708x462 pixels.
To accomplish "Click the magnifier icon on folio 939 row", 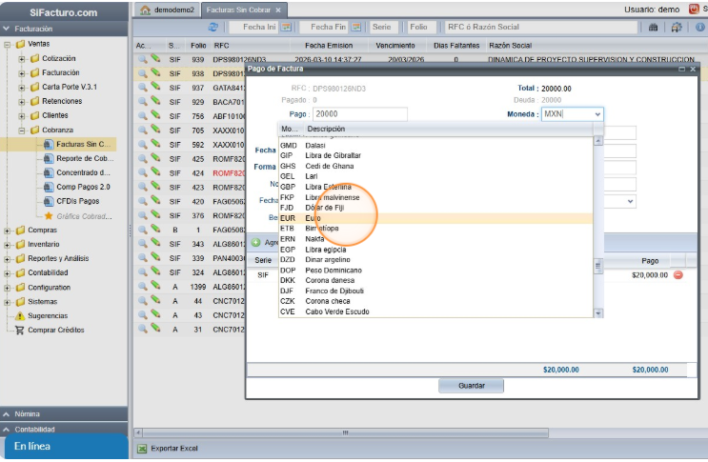I will [143, 59].
